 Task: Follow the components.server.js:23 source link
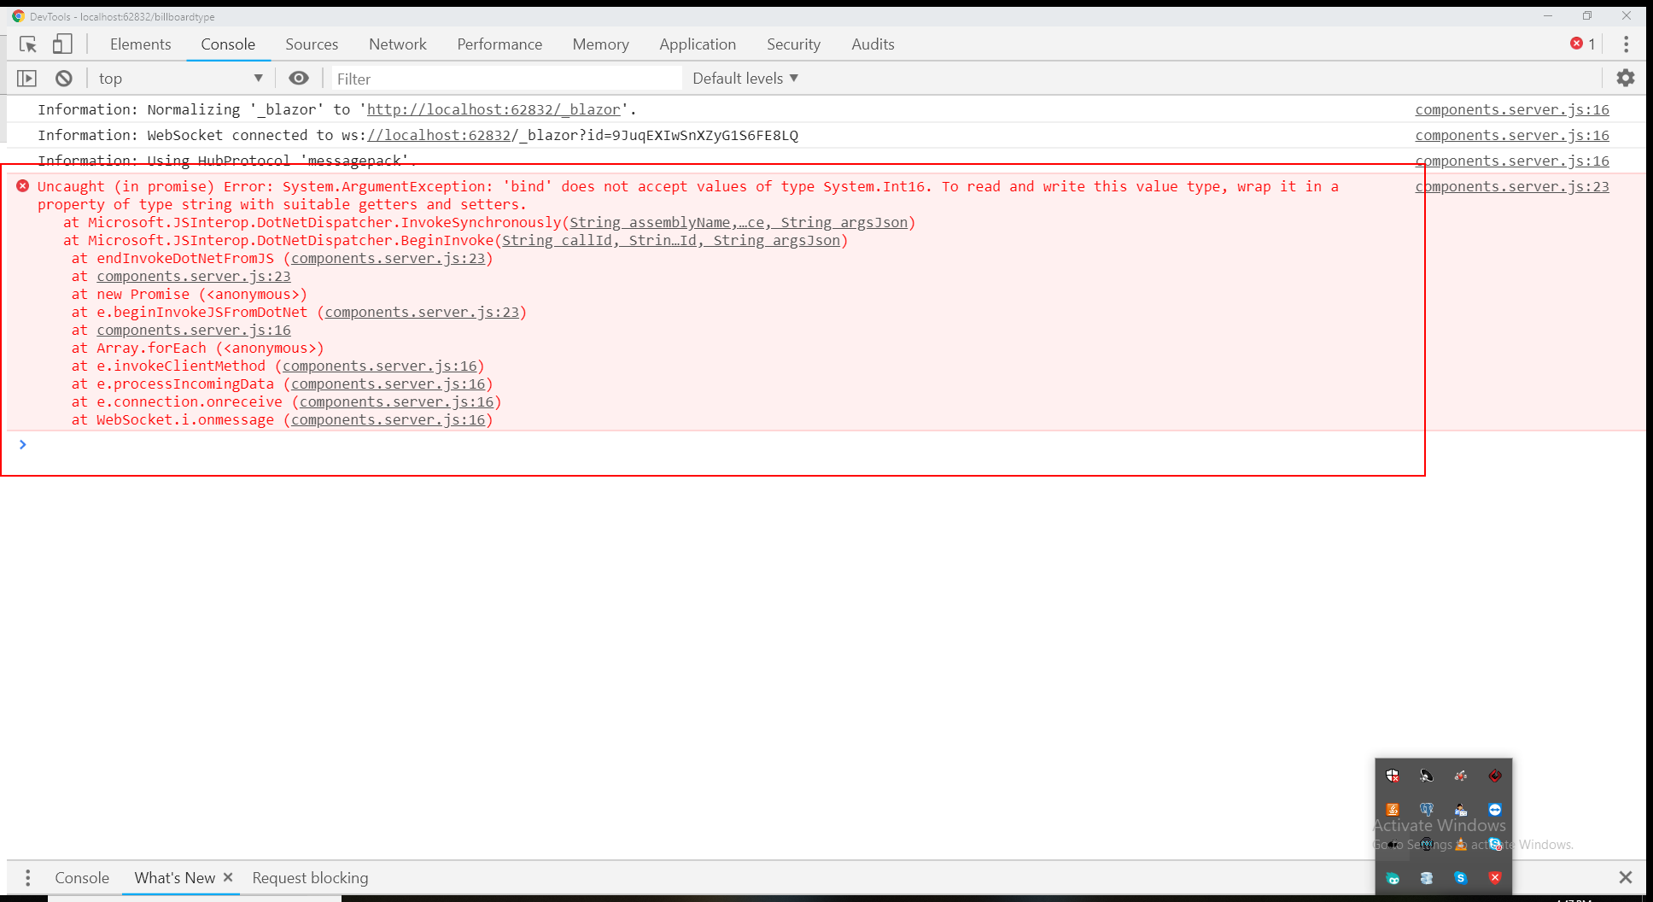(1510, 186)
